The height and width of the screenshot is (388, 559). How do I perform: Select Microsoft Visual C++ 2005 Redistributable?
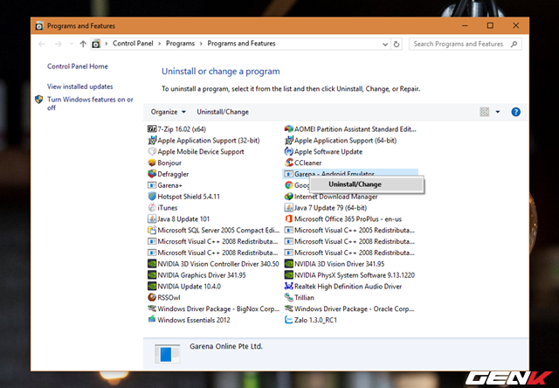349,230
